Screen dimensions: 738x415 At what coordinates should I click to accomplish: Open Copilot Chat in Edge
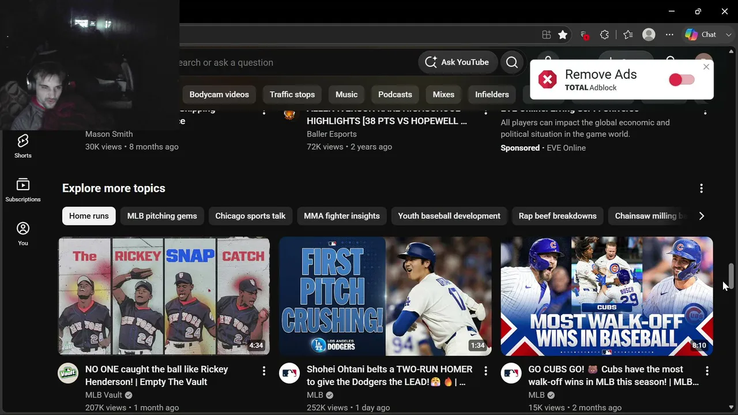point(701,35)
